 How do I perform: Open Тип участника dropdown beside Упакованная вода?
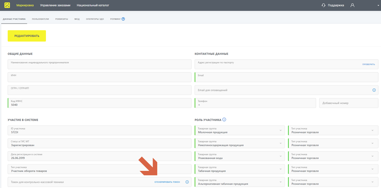click(x=333, y=156)
